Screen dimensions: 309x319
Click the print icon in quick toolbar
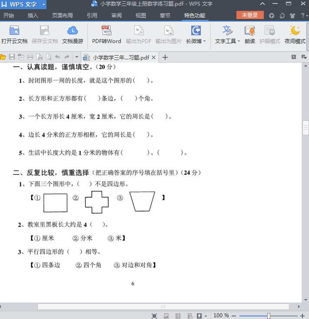point(30,57)
